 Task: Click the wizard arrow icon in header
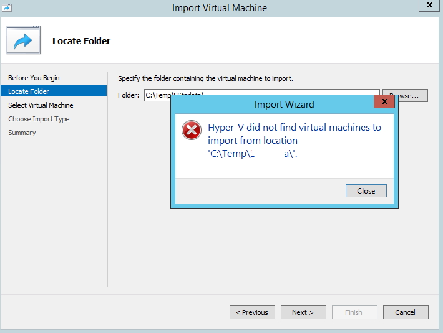pyautogui.click(x=23, y=40)
